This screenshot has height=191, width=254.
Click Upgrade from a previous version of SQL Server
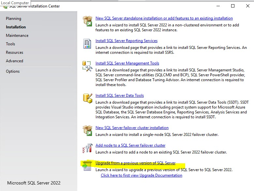pos(135,163)
